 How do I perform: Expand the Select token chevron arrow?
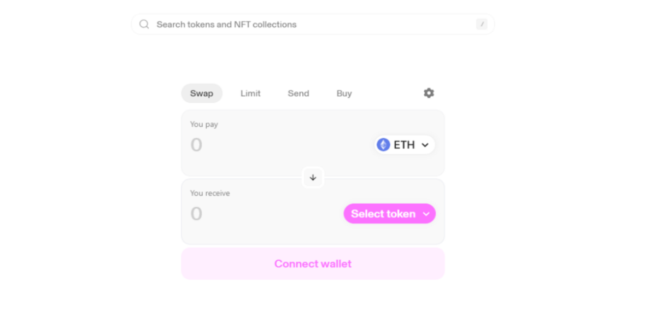[x=426, y=214]
